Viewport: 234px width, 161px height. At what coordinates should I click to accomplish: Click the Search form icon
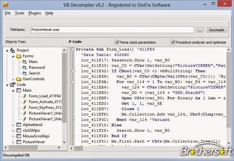[x=25, y=73]
